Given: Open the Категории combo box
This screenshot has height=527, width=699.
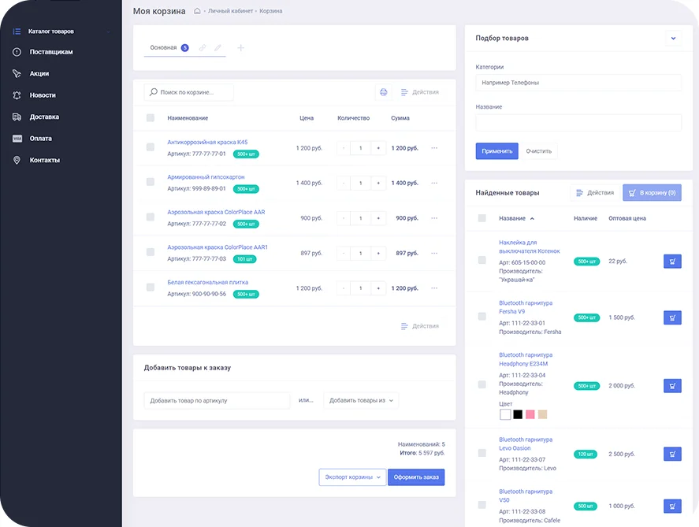Looking at the screenshot, I should (x=578, y=83).
